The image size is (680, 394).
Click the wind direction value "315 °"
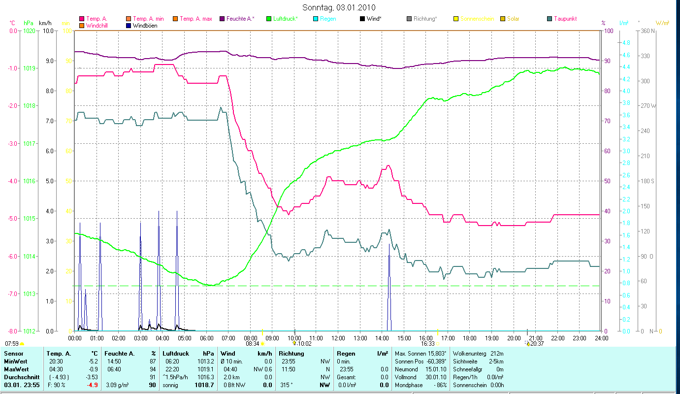tap(286, 385)
